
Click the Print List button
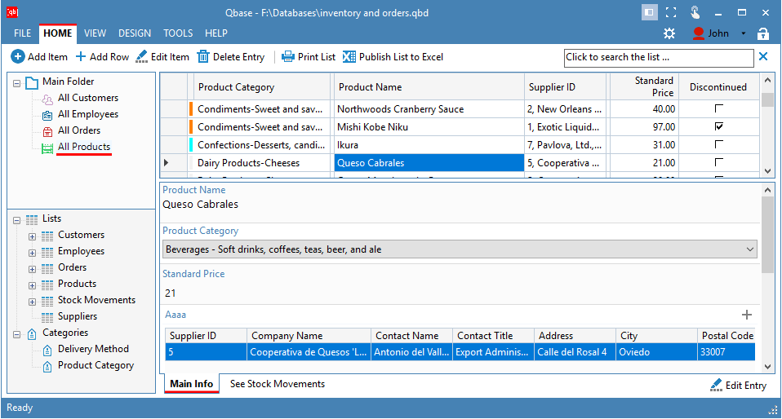(x=309, y=57)
